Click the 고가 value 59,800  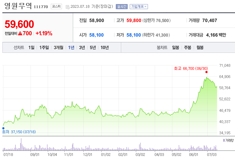point(134,20)
